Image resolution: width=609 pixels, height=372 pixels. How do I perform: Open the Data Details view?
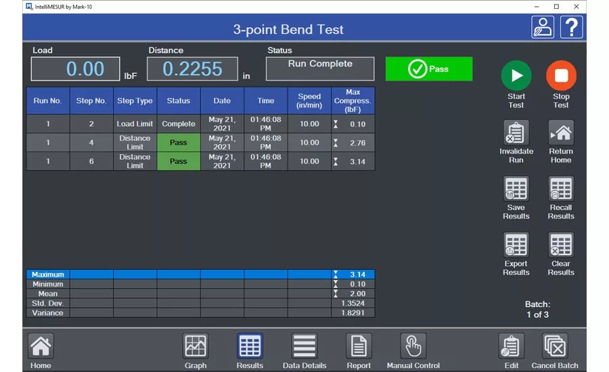[x=304, y=346]
